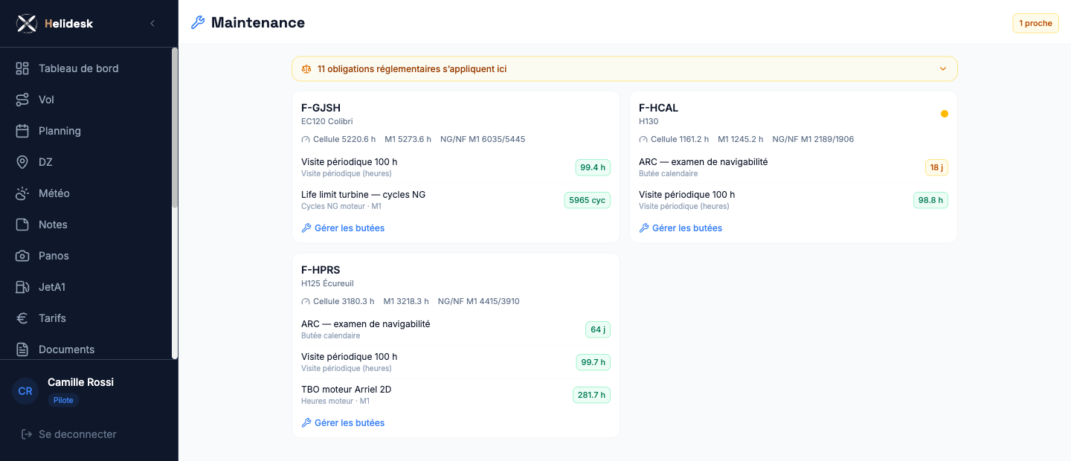The height and width of the screenshot is (461, 1071).
Task: Click the wrench icon in the F-GJSH card
Action: pyautogui.click(x=306, y=228)
